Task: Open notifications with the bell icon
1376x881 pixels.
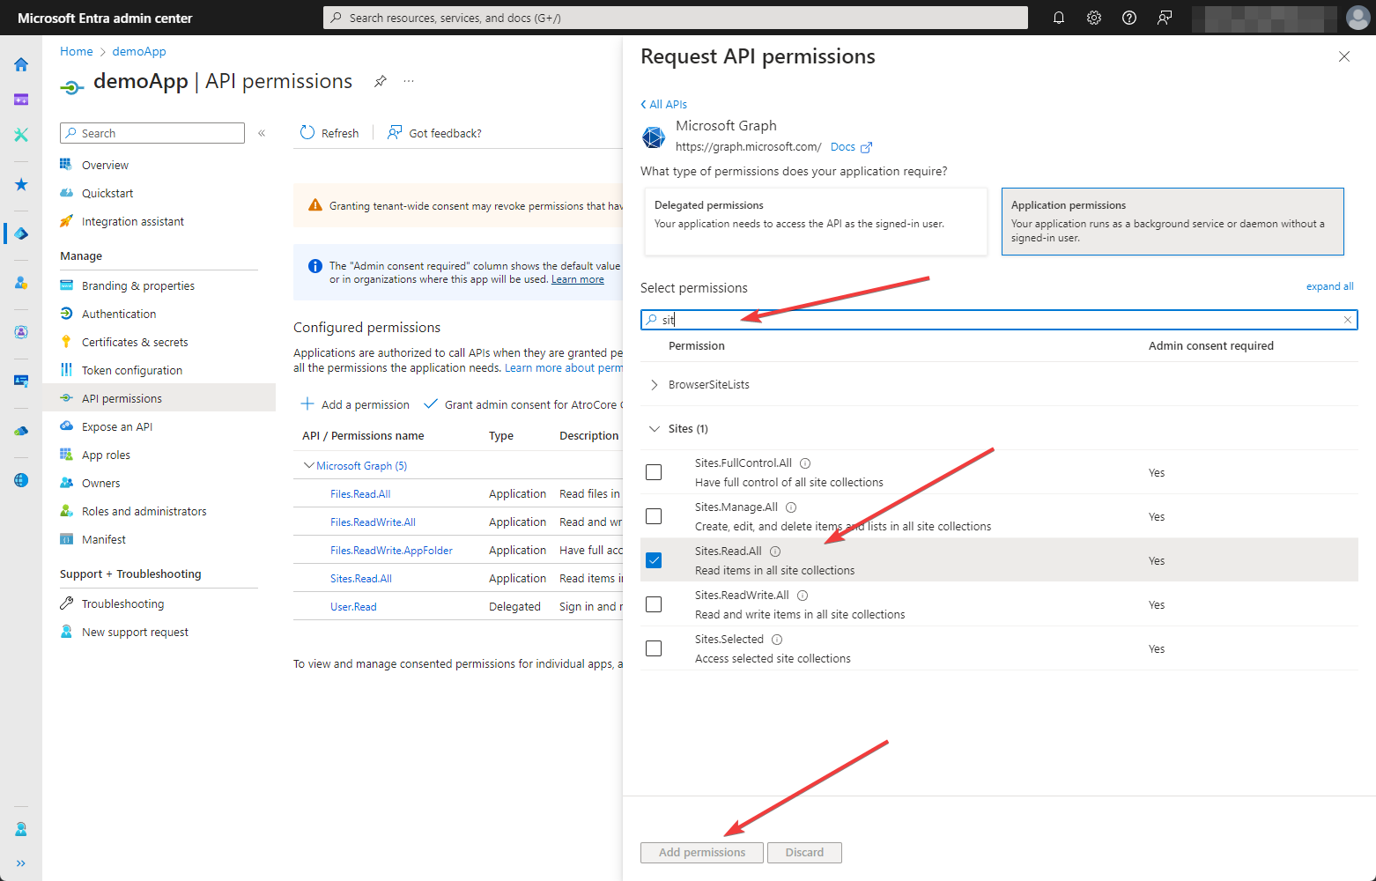Action: pyautogui.click(x=1058, y=18)
